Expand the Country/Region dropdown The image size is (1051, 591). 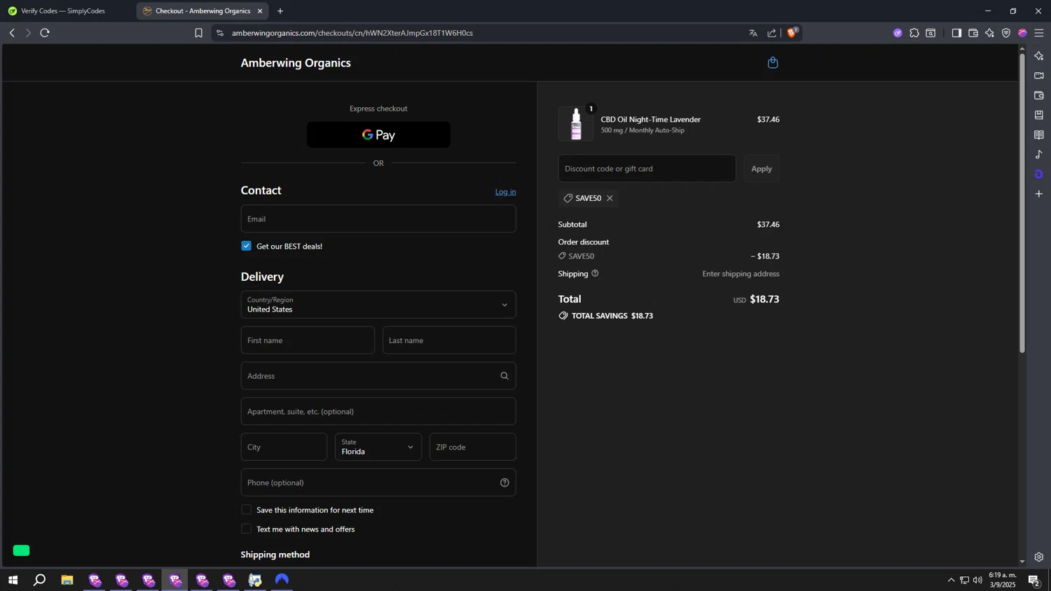coord(378,305)
